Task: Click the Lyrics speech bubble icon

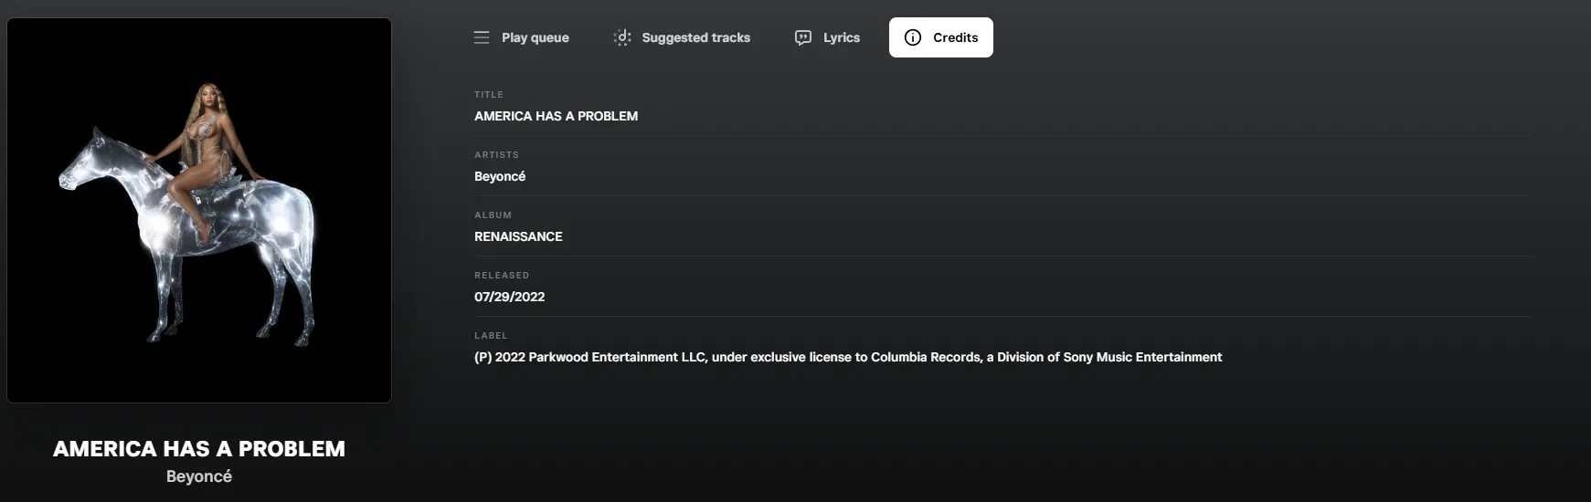Action: tap(803, 37)
